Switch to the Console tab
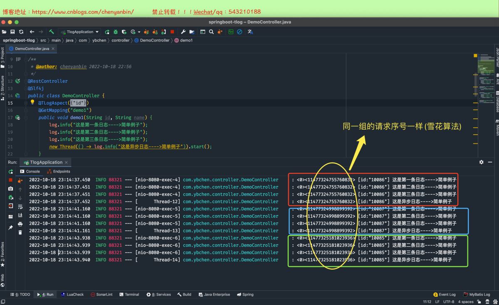This screenshot has width=499, height=305. pyautogui.click(x=30, y=171)
